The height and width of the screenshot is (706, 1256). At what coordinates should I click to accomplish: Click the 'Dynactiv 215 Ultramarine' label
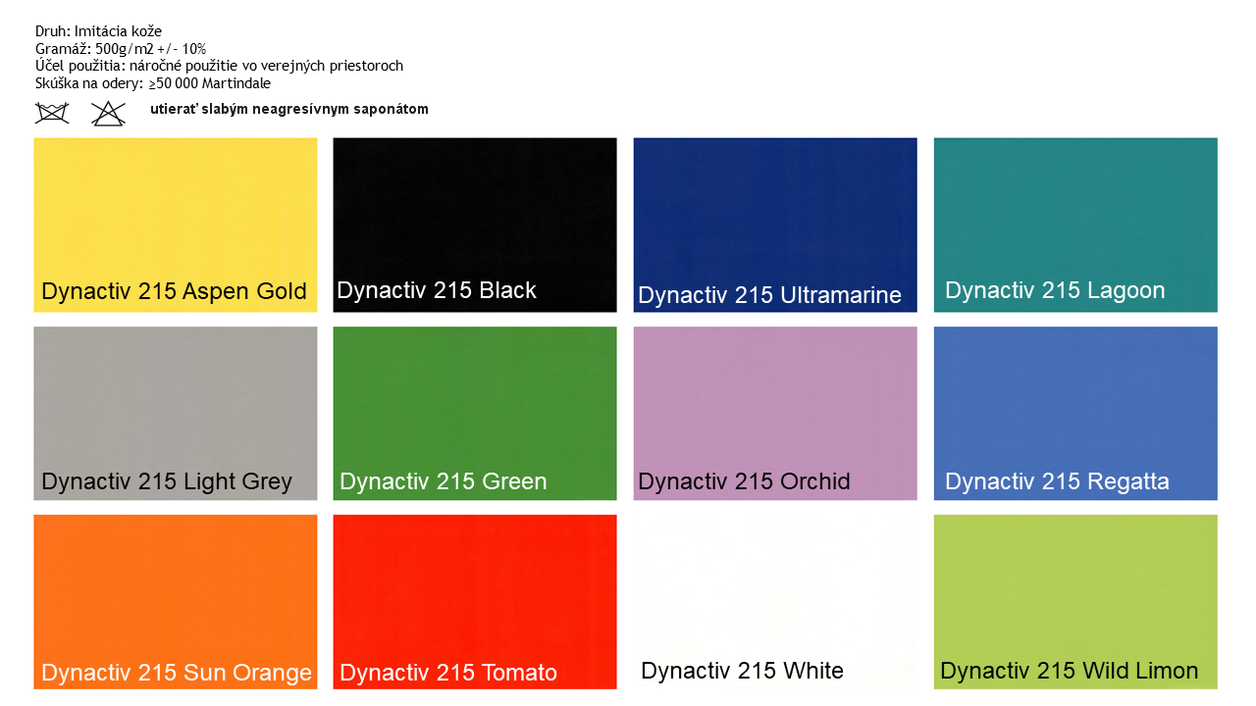(x=769, y=295)
